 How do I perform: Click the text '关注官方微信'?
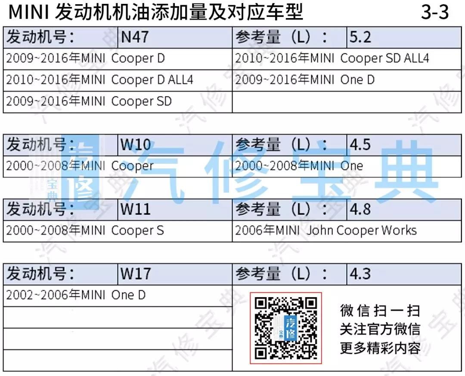click(x=380, y=329)
